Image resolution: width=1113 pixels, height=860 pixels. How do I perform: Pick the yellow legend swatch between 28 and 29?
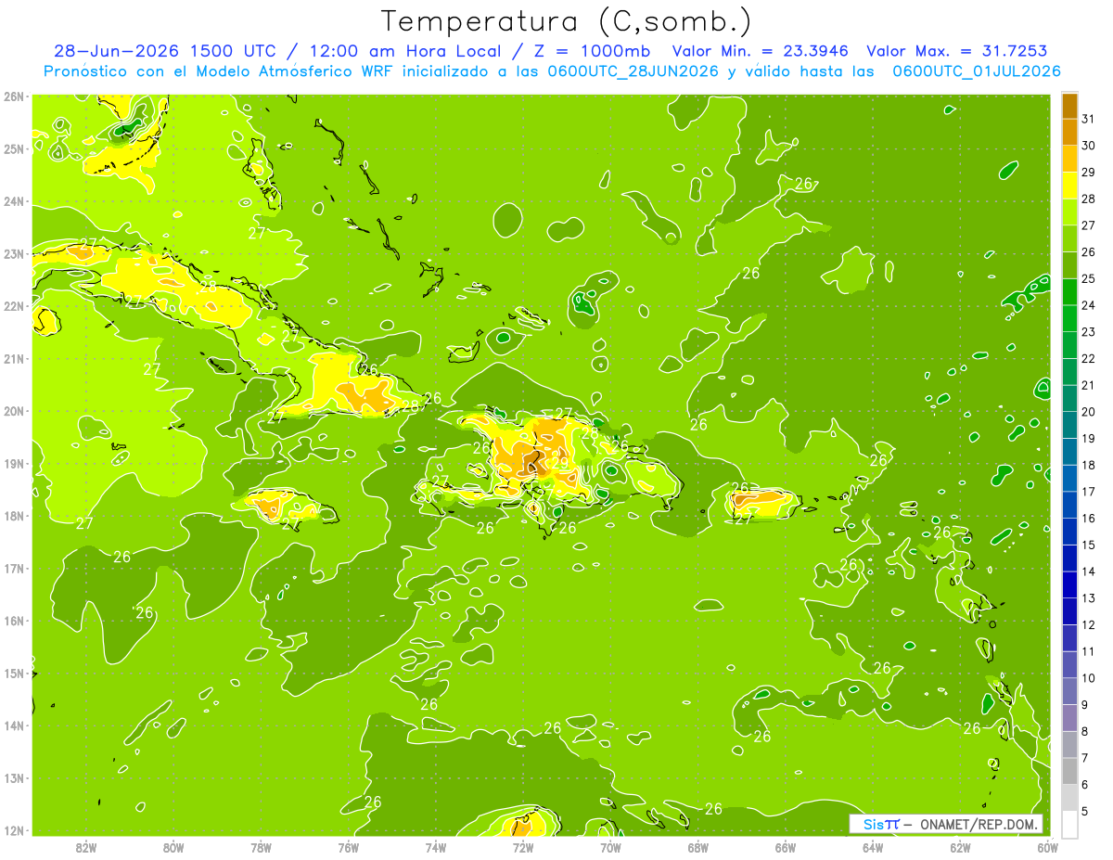[x=1069, y=186]
